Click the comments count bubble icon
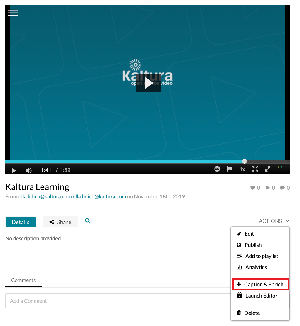 coord(282,188)
